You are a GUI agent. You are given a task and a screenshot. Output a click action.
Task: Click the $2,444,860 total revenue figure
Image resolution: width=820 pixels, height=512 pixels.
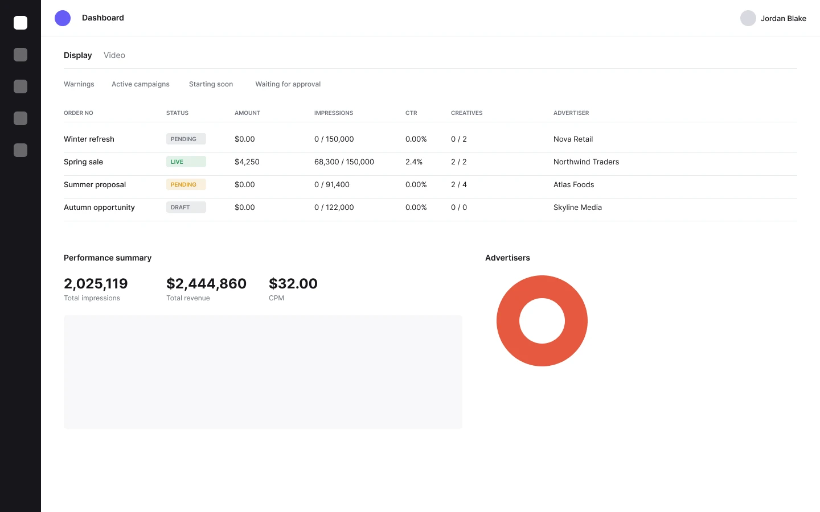(207, 283)
